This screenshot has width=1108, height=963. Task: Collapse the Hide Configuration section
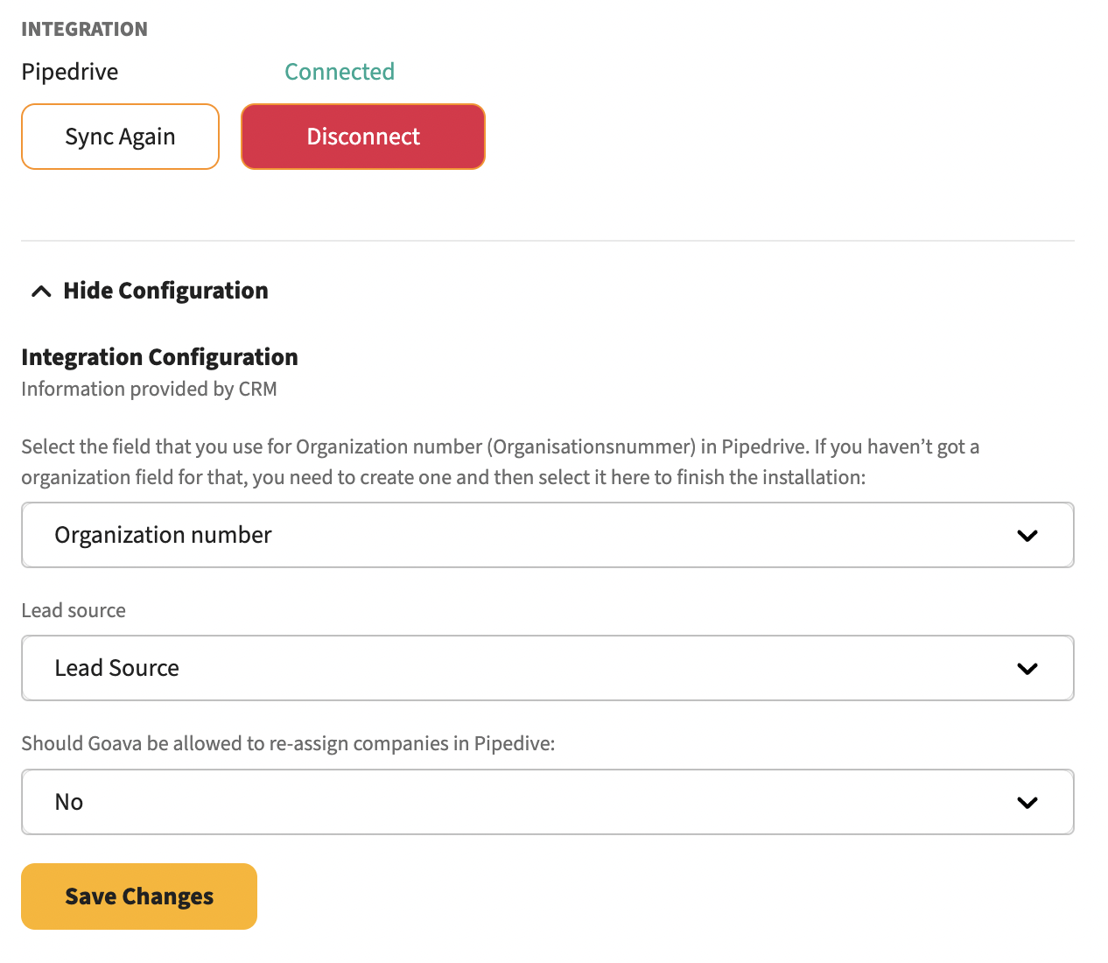[x=149, y=291]
